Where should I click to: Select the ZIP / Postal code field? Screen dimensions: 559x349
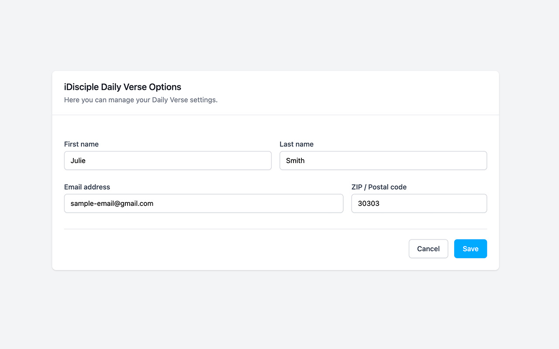tap(419, 203)
